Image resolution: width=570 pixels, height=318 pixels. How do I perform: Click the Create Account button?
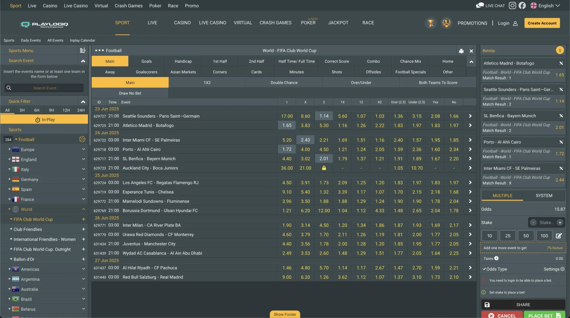pos(542,23)
